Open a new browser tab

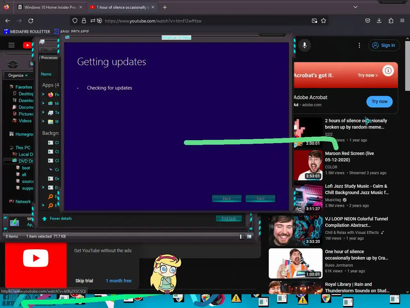click(165, 7)
